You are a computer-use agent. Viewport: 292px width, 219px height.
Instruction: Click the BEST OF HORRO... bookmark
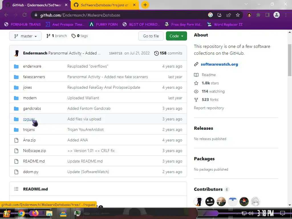coord(141,25)
